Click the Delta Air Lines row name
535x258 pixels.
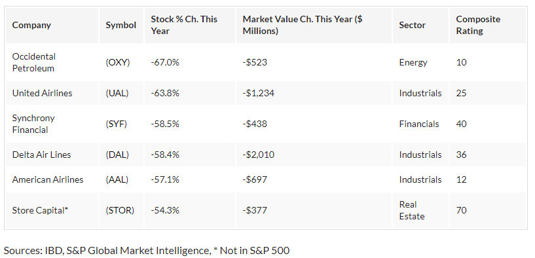click(x=42, y=155)
